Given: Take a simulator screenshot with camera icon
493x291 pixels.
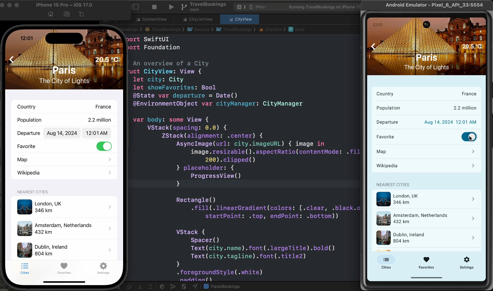Looking at the screenshot, I should coord(67,14).
